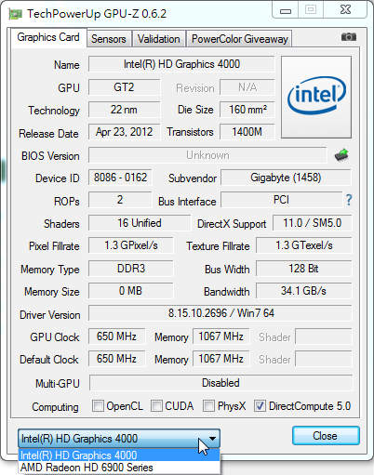
Task: Click the Driver Version field
Action: [x=220, y=313]
